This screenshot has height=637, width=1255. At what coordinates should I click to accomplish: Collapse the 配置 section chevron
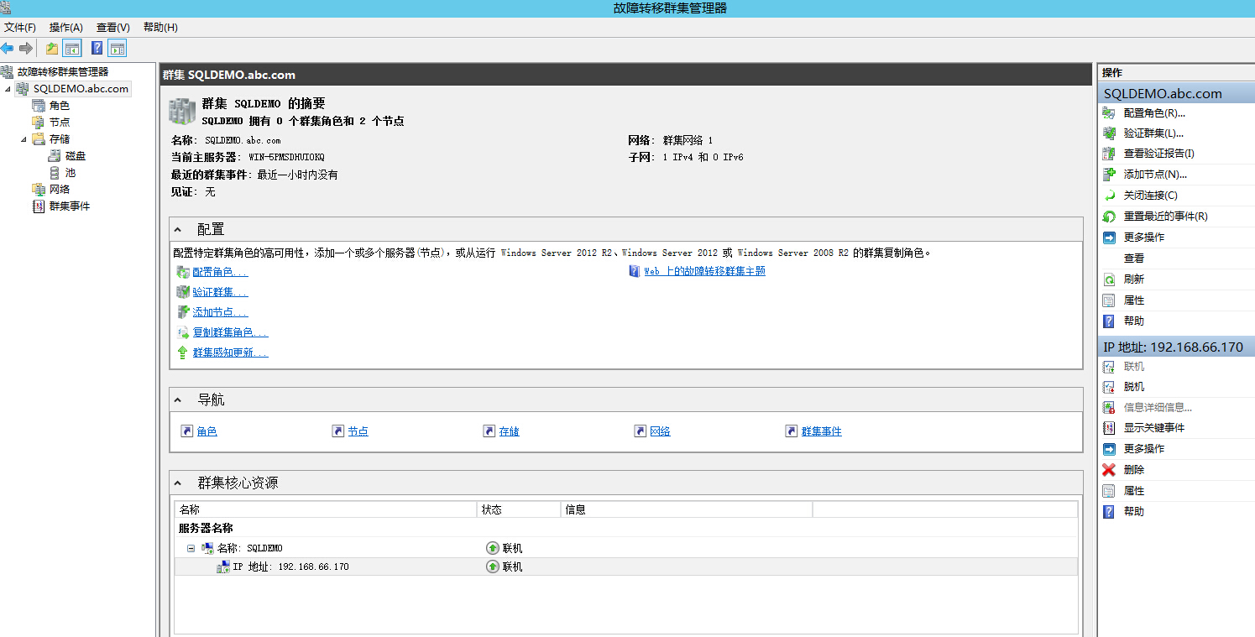pos(176,228)
